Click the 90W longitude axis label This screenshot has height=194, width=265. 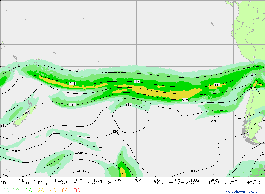pos(214,180)
